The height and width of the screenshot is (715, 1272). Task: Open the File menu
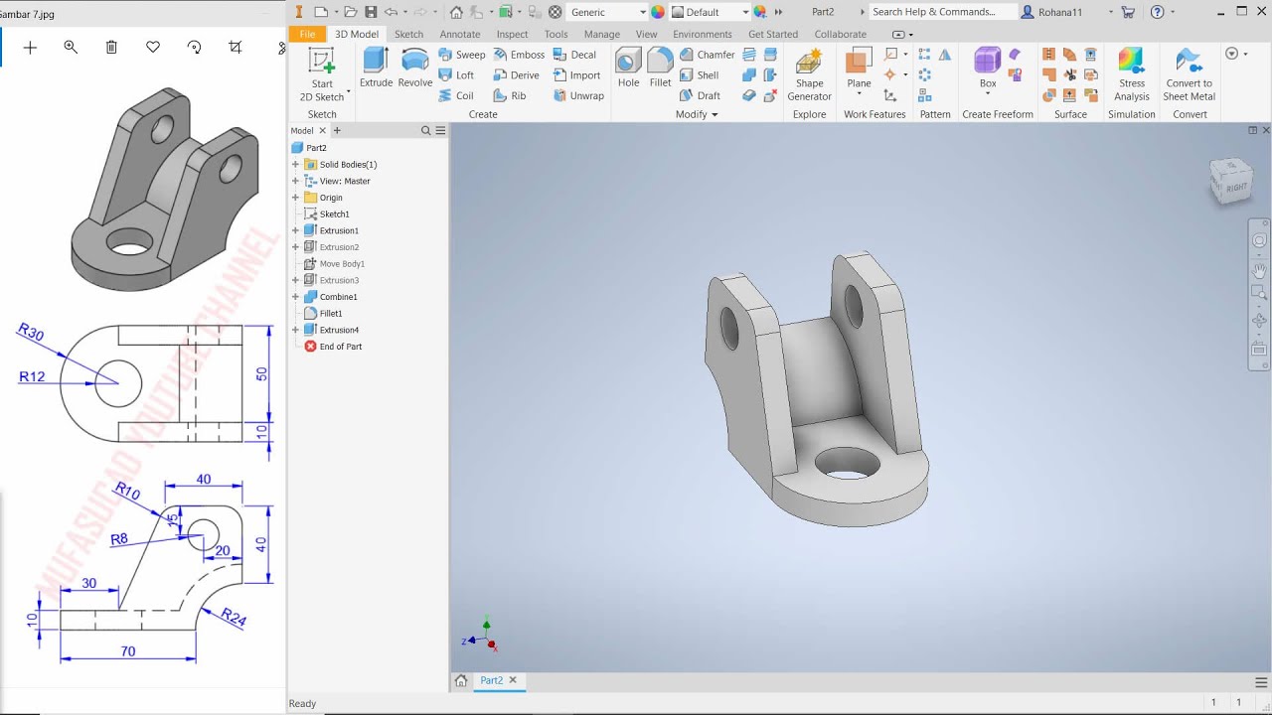click(x=307, y=34)
